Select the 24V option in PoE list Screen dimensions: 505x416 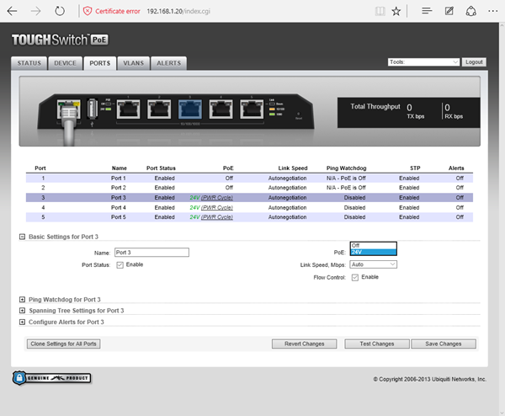[x=372, y=252]
